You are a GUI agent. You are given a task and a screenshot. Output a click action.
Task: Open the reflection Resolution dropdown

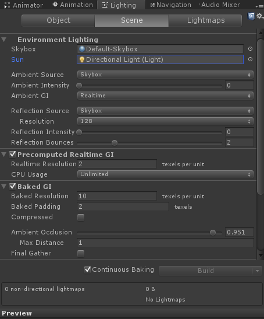point(165,121)
